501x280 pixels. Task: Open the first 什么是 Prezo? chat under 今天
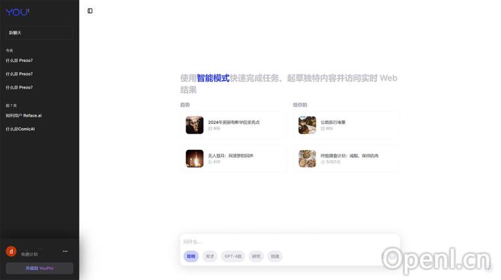19,61
